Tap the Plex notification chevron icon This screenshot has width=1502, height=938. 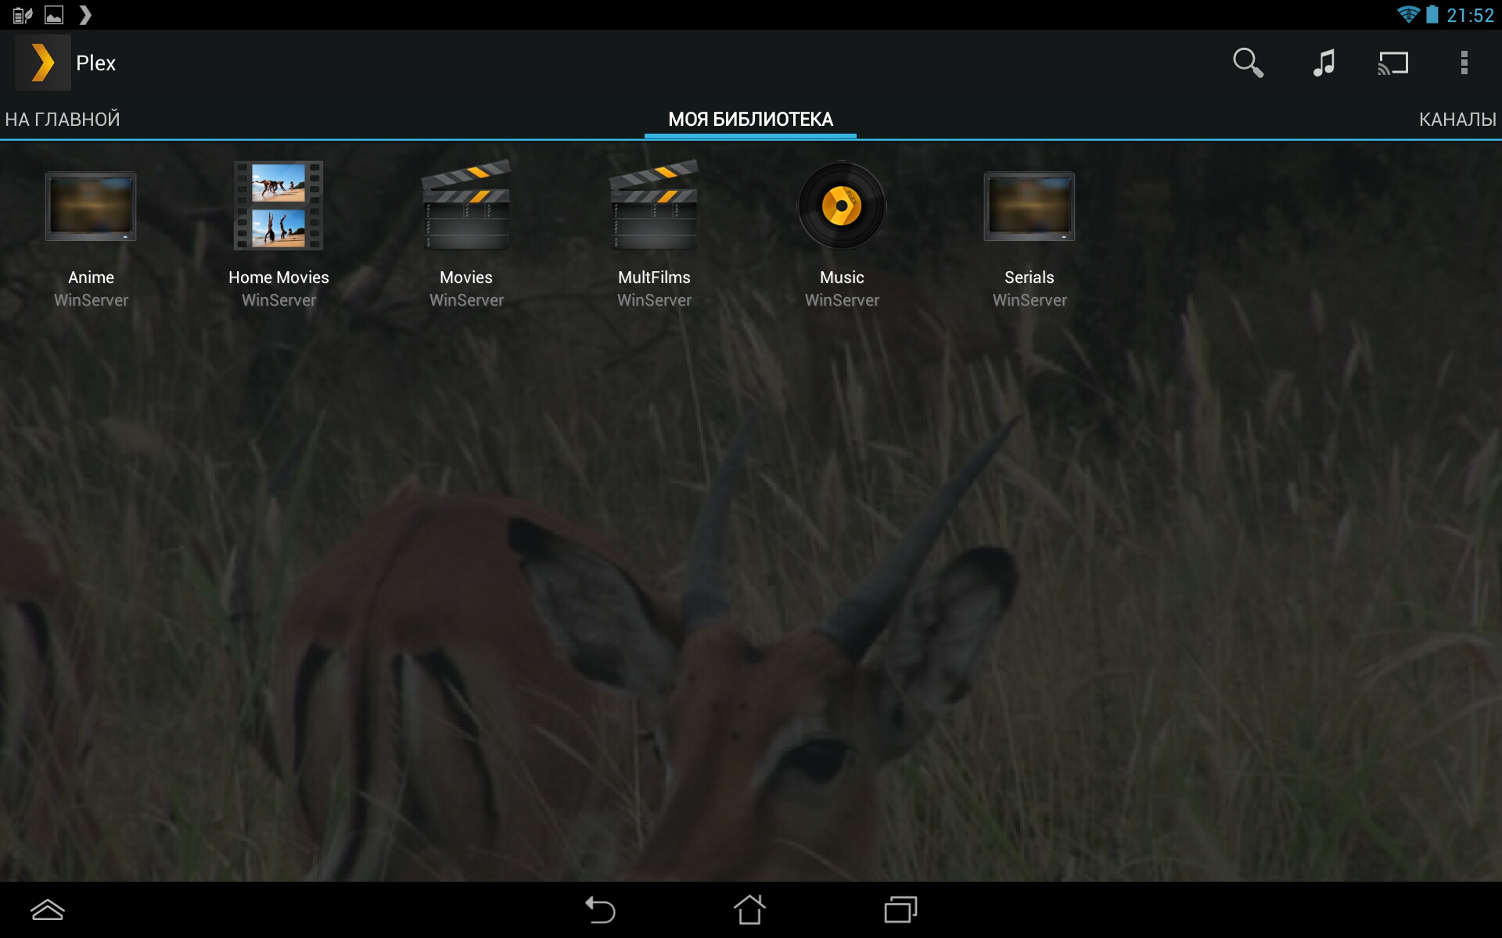coord(85,15)
